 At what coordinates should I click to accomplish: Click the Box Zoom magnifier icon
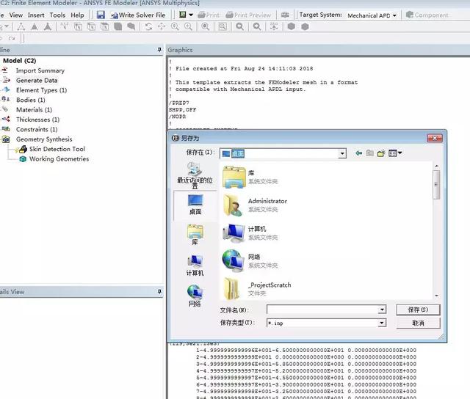click(188, 26)
